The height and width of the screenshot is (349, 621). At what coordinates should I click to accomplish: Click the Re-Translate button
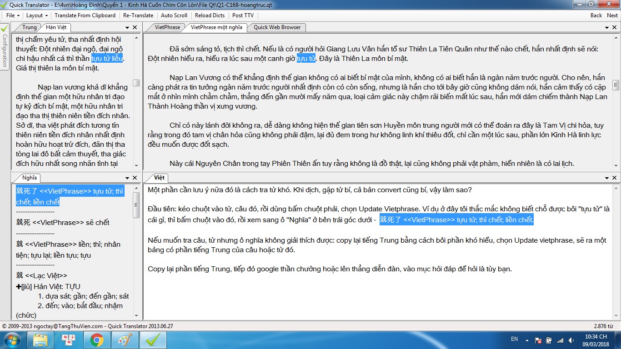[138, 15]
